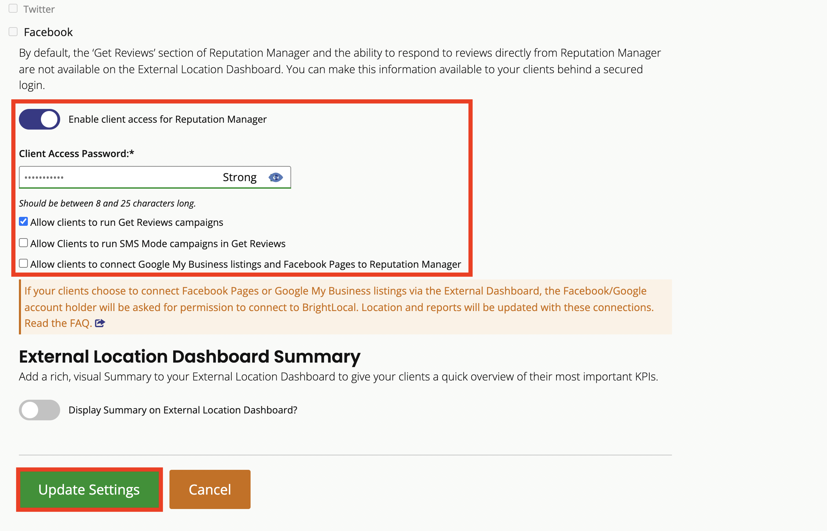Enable SMS Mode campaigns checkbox
Viewport: 827px width, 531px height.
click(23, 243)
